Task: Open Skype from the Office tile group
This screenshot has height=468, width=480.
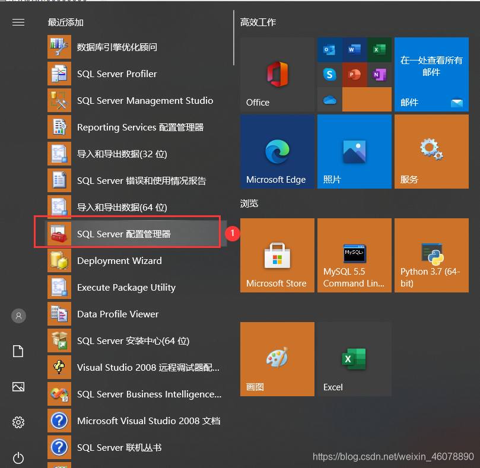Action: tap(330, 74)
